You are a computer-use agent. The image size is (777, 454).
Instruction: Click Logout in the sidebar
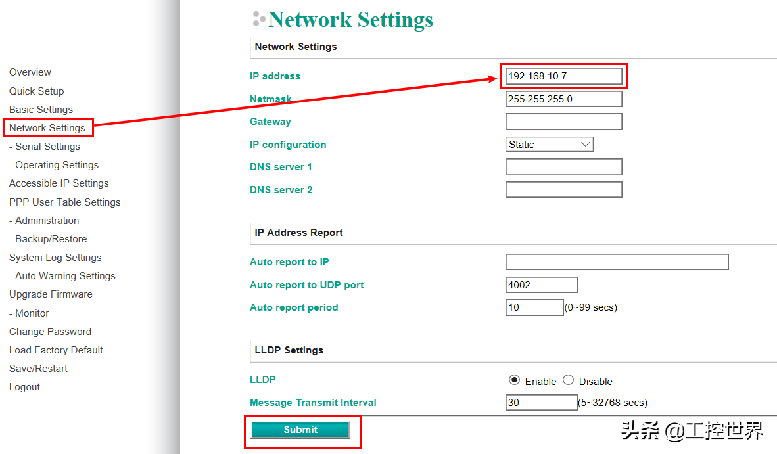coord(24,387)
